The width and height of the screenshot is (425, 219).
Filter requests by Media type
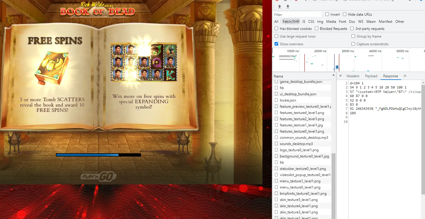click(331, 22)
